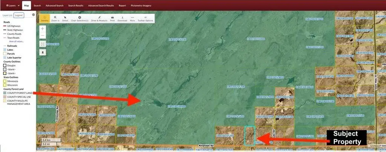Screen dimensions: 386x152
Task: Expand the More toolbar menu
Action: point(132,18)
